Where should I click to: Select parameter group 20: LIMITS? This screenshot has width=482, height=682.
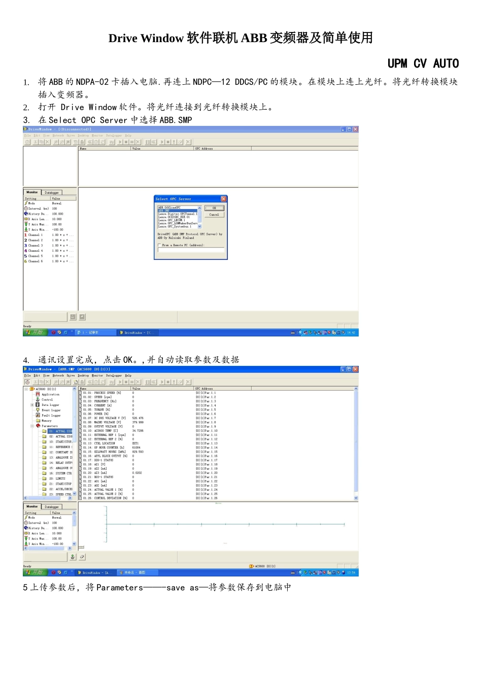click(58, 479)
